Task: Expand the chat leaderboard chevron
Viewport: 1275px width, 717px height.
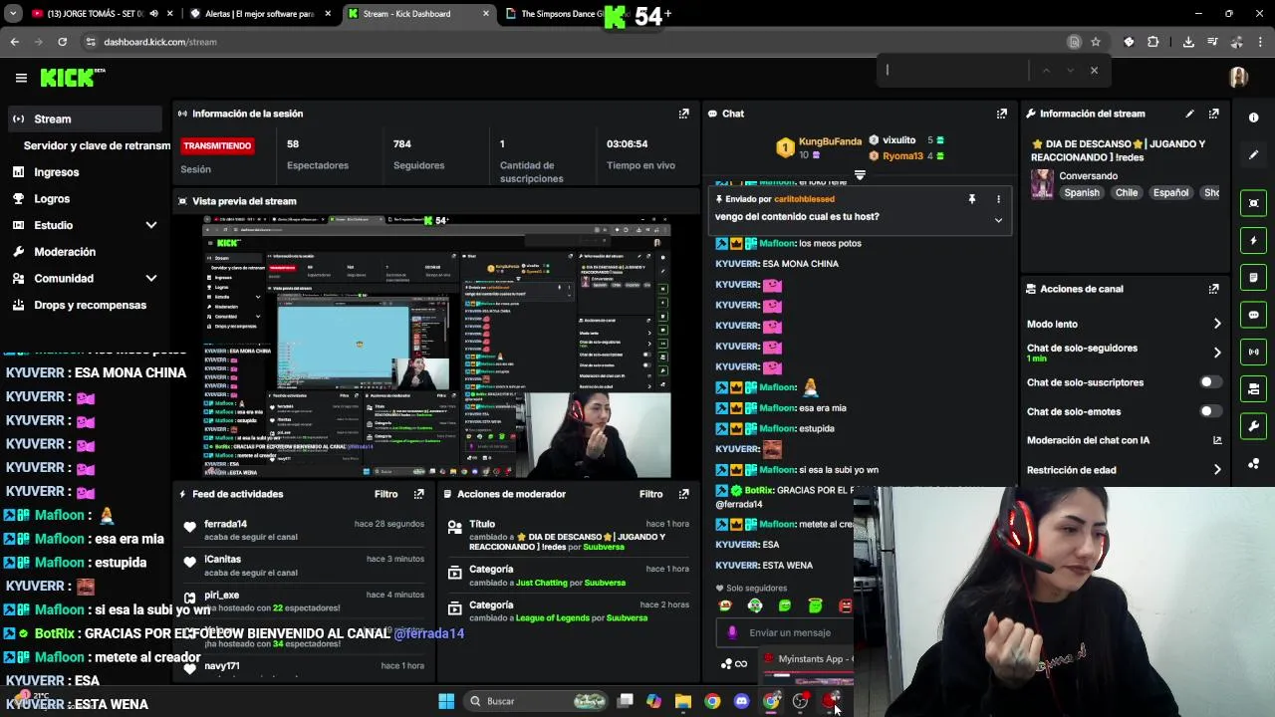Action: [x=860, y=175]
